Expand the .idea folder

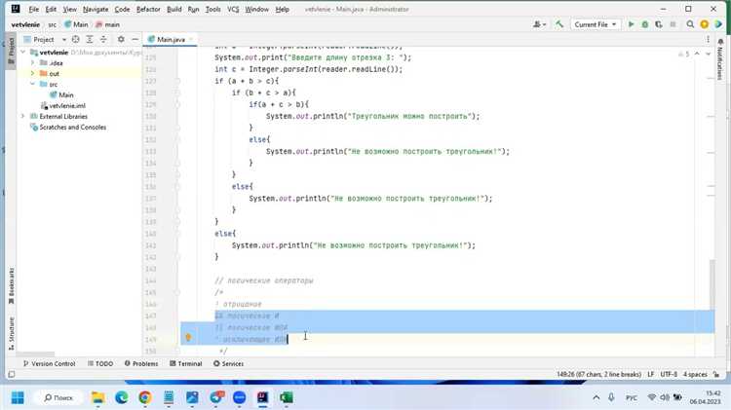[x=32, y=63]
